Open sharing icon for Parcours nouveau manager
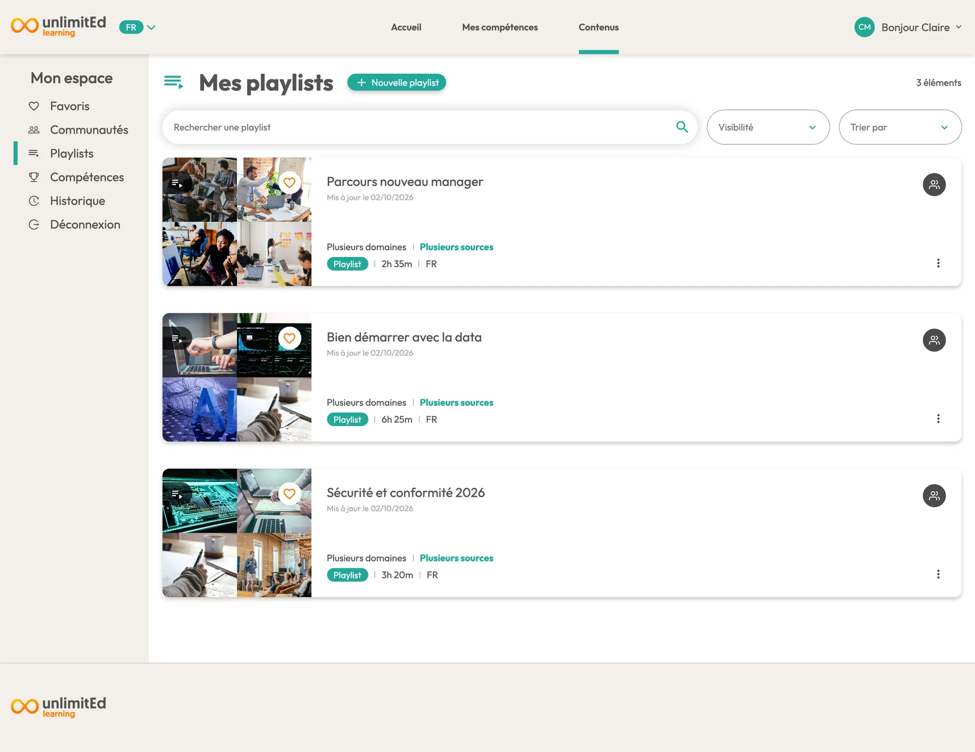975x752 pixels. pos(934,184)
